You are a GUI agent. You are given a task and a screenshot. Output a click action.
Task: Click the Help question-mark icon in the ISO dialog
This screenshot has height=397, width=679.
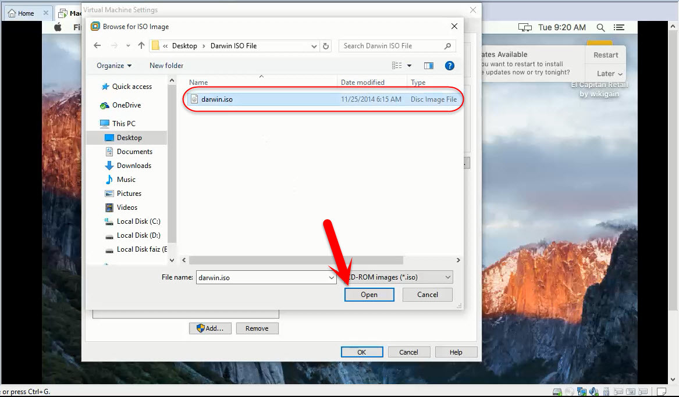point(450,66)
